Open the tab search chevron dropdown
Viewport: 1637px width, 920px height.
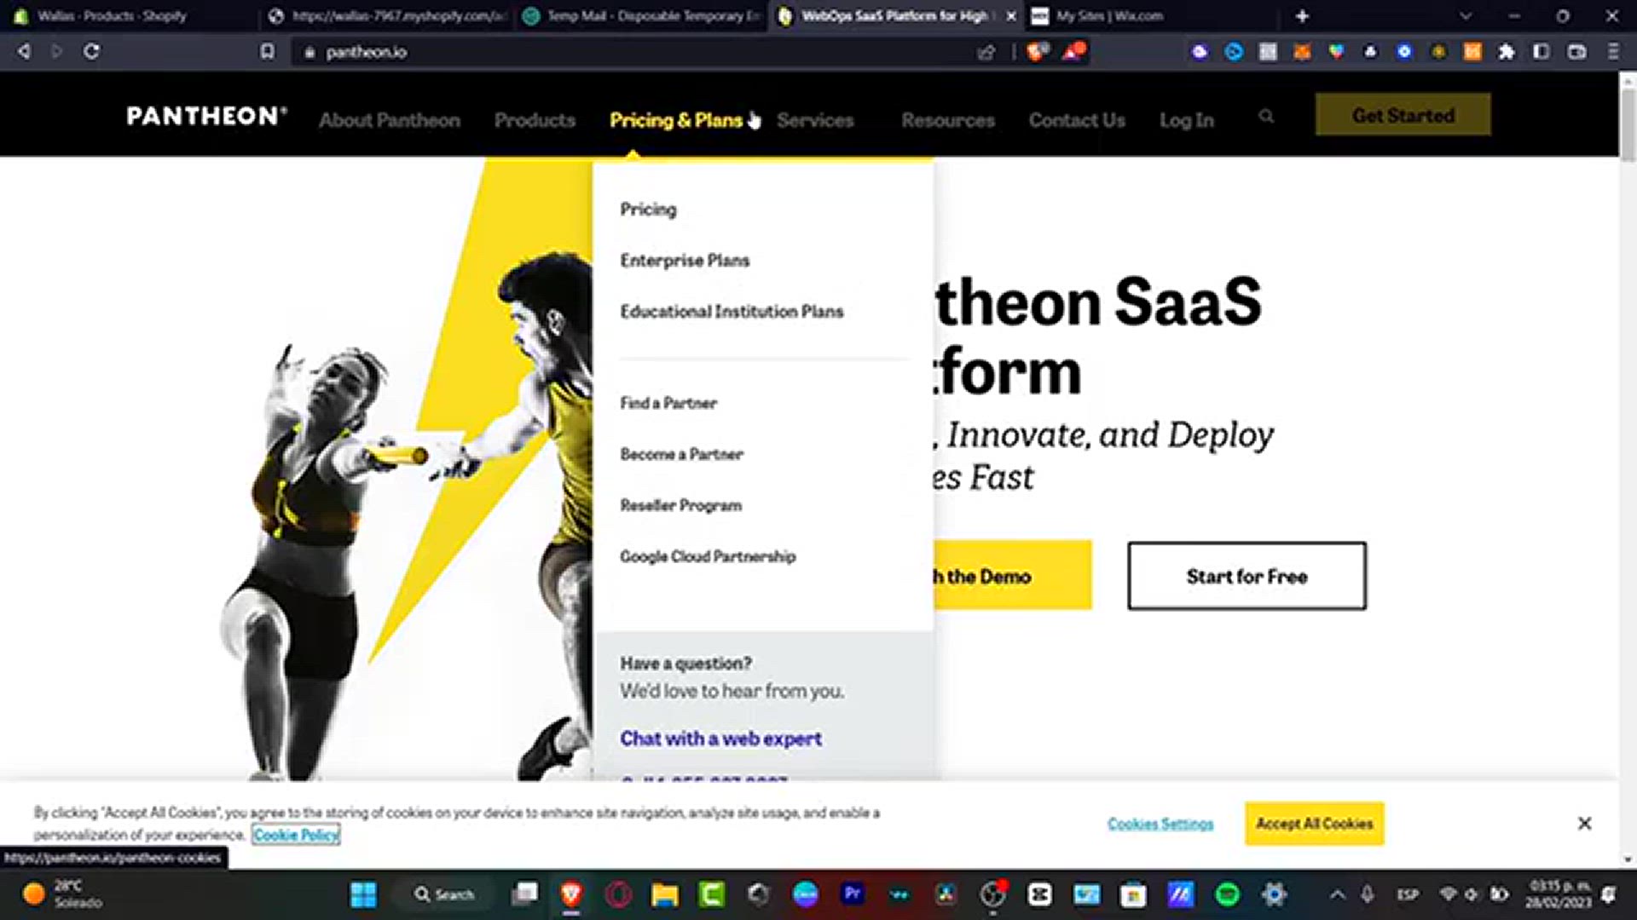pyautogui.click(x=1466, y=16)
